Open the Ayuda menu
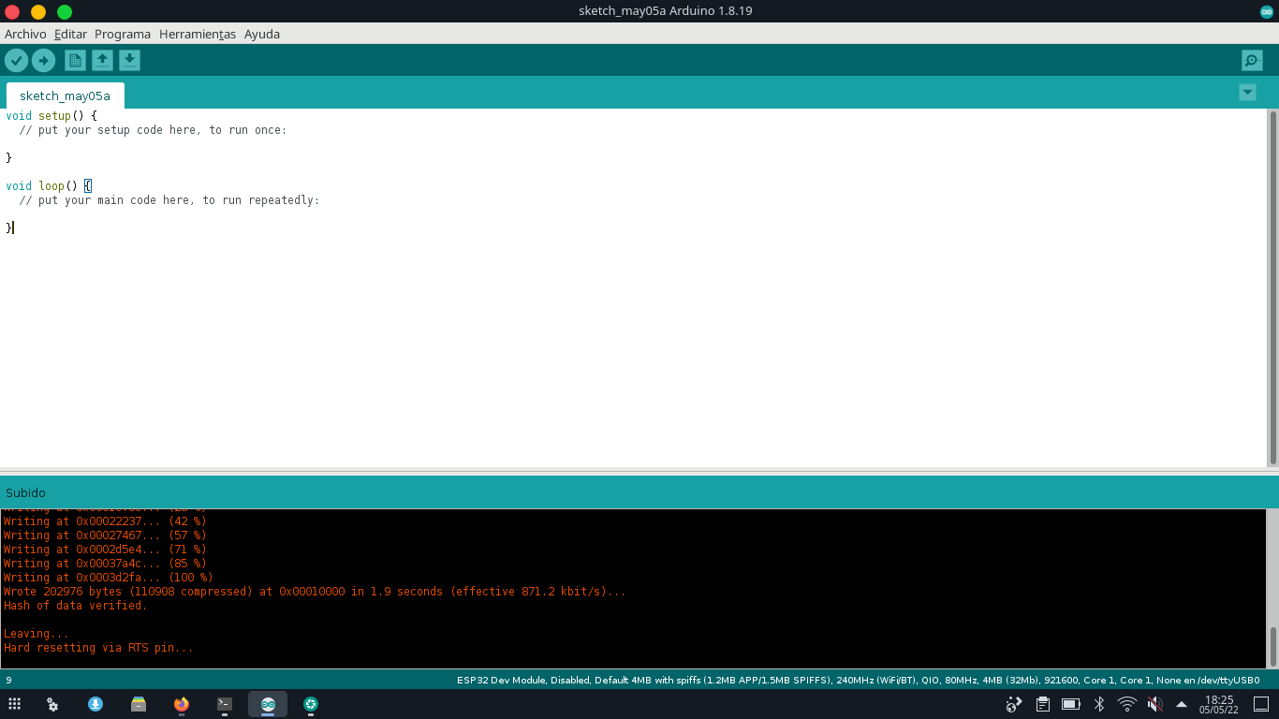Image resolution: width=1279 pixels, height=719 pixels. coord(262,34)
